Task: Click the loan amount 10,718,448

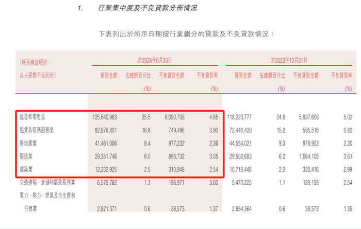Action: [241, 170]
